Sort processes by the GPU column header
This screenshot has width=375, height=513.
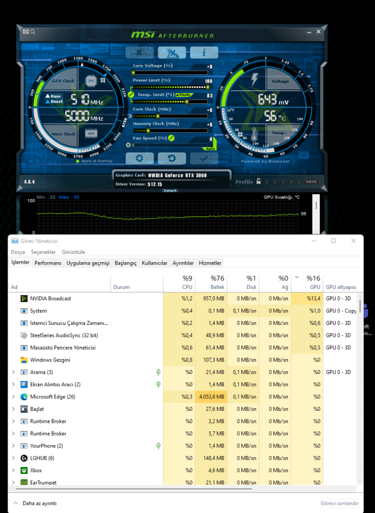coord(307,283)
